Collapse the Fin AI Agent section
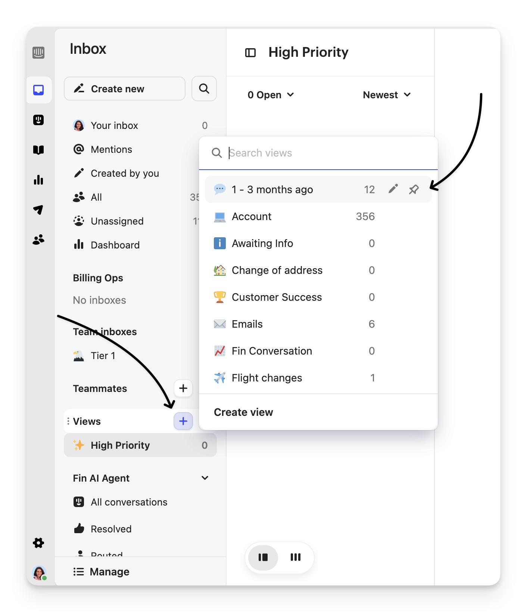Viewport: 527px width, 612px height. [205, 478]
